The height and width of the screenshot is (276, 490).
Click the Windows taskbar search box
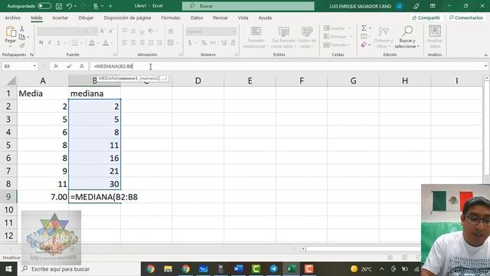click(x=80, y=269)
